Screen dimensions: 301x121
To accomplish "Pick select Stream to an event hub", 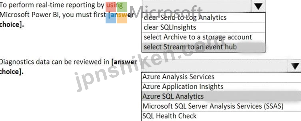I will tap(204, 47).
